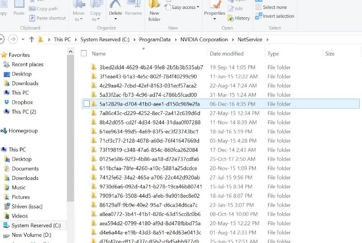Toggle the select-all checkbox beside Name header
The height and width of the screenshot is (243, 362).
coord(84,53)
